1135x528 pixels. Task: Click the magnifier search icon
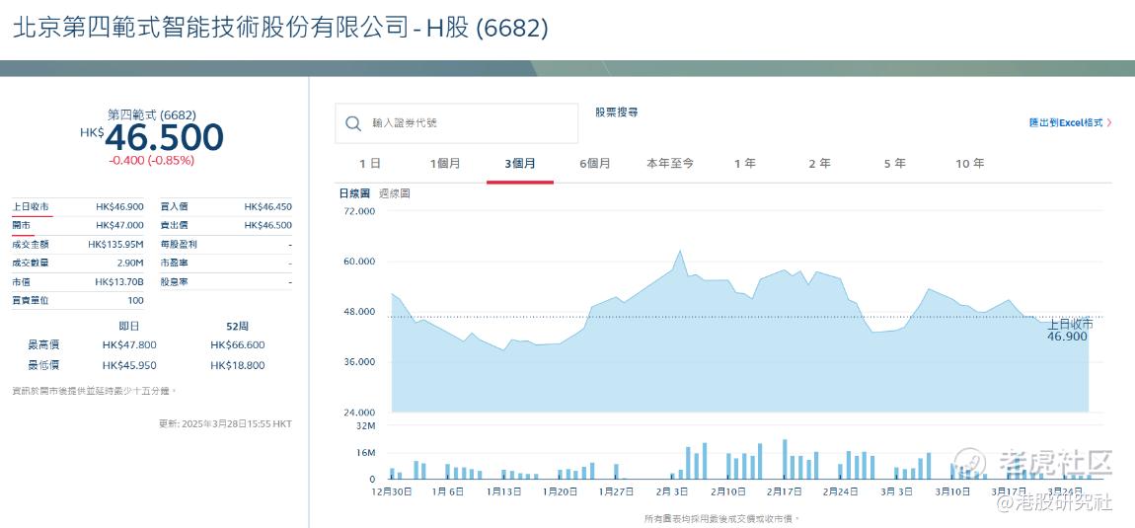point(353,123)
